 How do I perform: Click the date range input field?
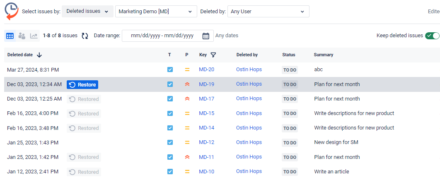[162, 36]
